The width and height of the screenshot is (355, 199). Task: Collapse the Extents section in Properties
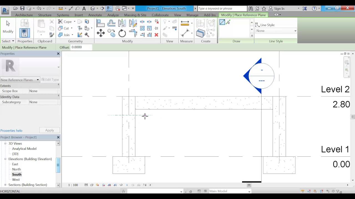pos(58,85)
